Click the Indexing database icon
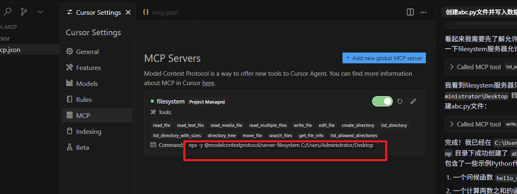The height and width of the screenshot is (194, 517). click(x=69, y=131)
